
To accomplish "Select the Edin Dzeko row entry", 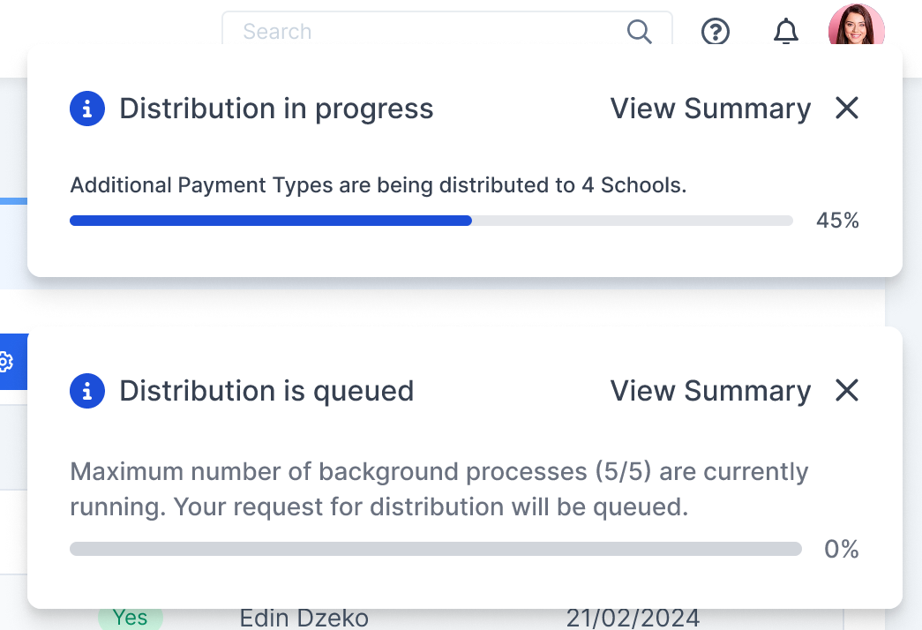I will coord(304,619).
